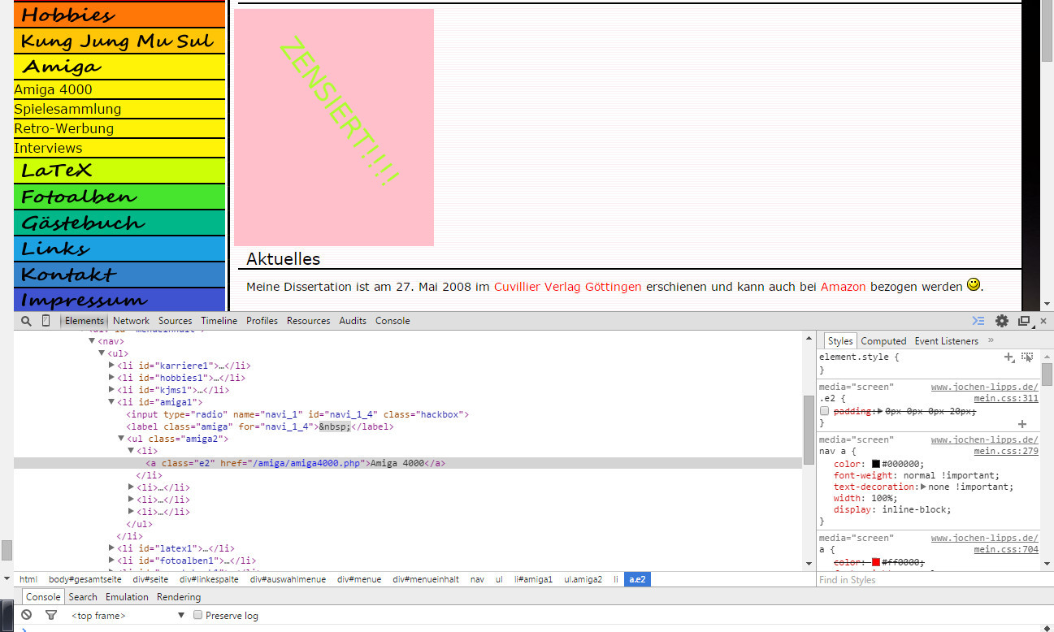The height and width of the screenshot is (632, 1054).
Task: Enable the Preserve log checkbox
Action: tap(197, 616)
